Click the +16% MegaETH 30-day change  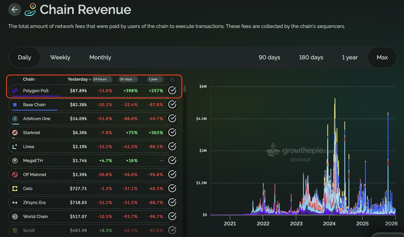click(x=132, y=161)
